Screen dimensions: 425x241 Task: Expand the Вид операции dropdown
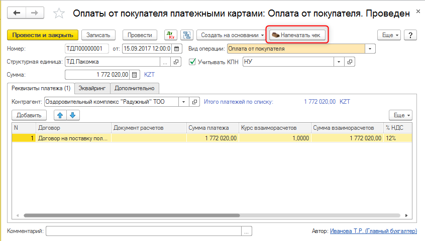(x=370, y=49)
